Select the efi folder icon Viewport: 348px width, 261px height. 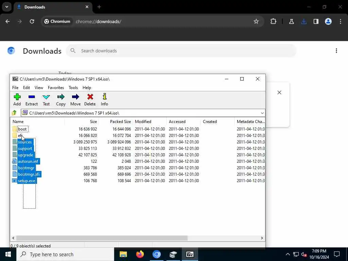coord(15,135)
